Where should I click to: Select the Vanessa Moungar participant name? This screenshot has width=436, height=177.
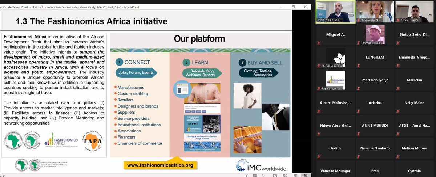pyautogui.click(x=335, y=171)
